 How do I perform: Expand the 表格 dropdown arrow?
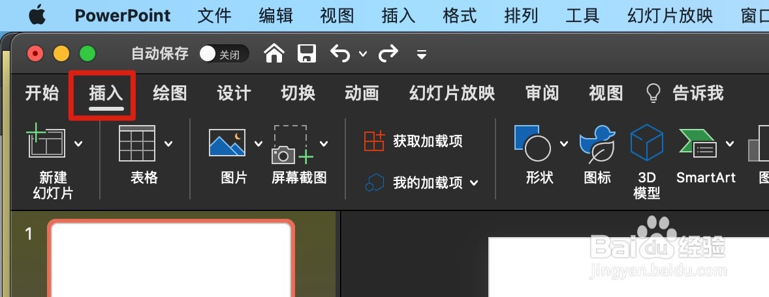(168, 143)
